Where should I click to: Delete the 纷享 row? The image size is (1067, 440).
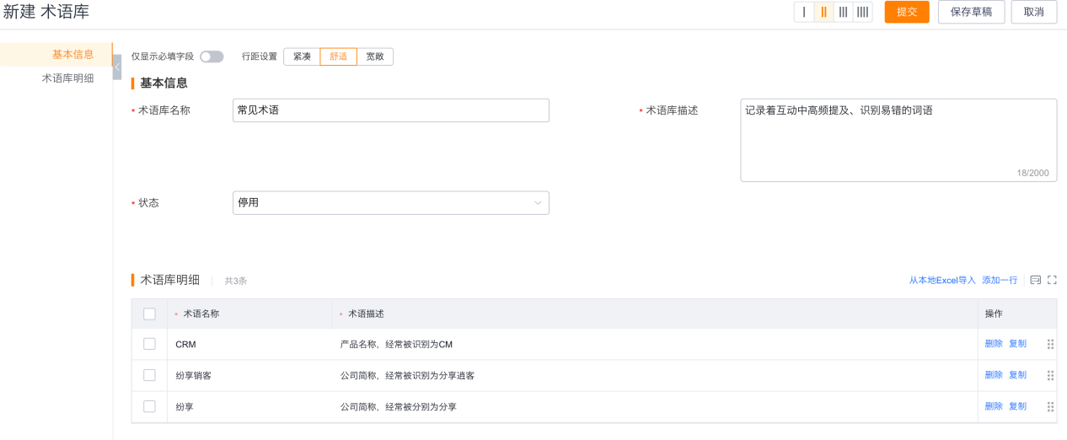[x=994, y=406]
